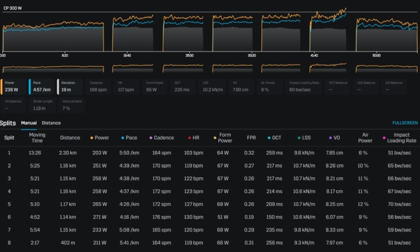Click the Cadence column header
Screen dimensions: 420x252
tap(161, 138)
